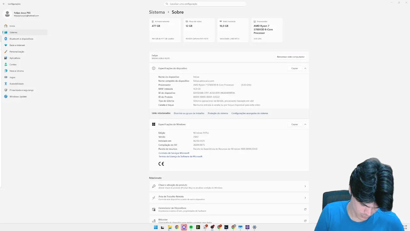Open Configurações avançadas do sistema link
Image resolution: width=410 pixels, height=231 pixels.
pos(250,113)
